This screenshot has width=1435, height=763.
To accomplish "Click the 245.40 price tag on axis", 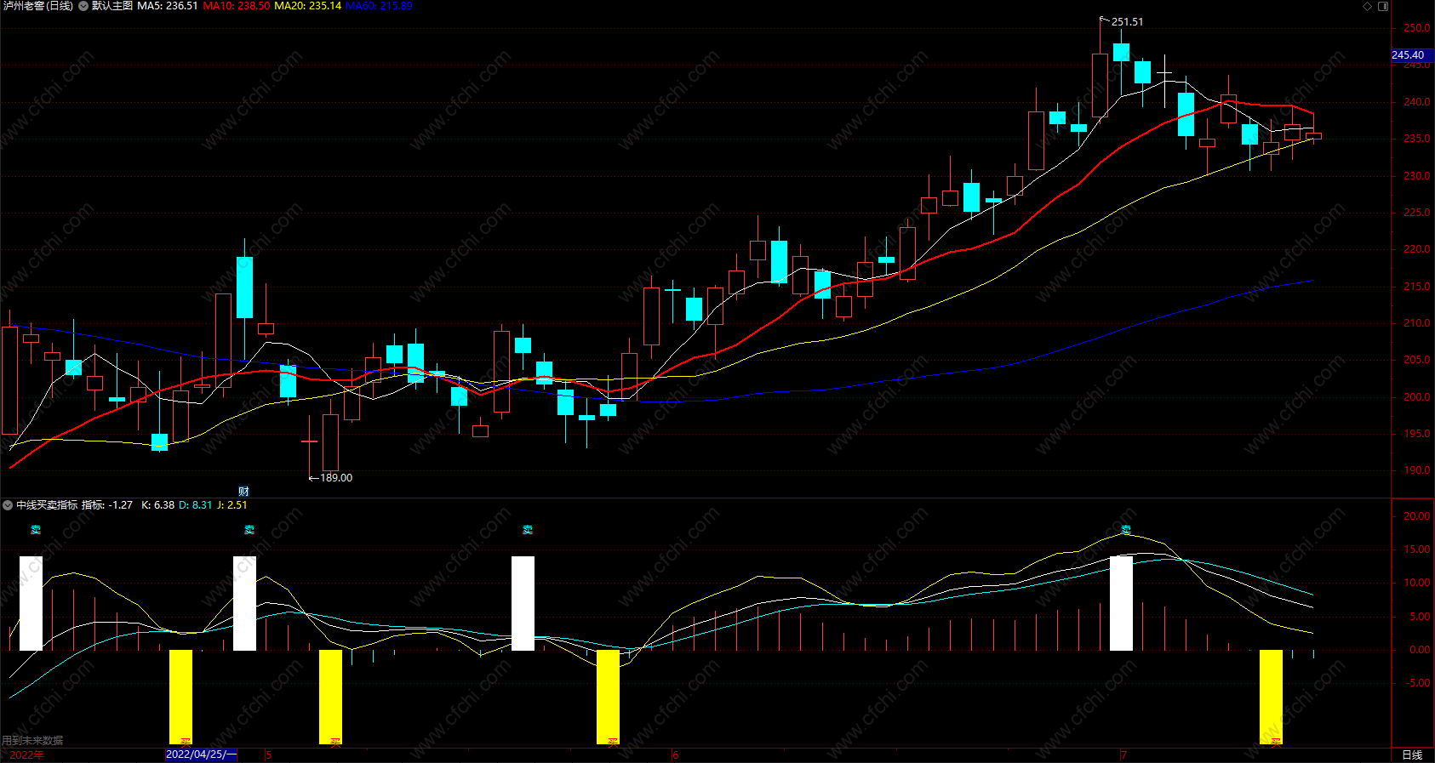I will click(x=1412, y=55).
